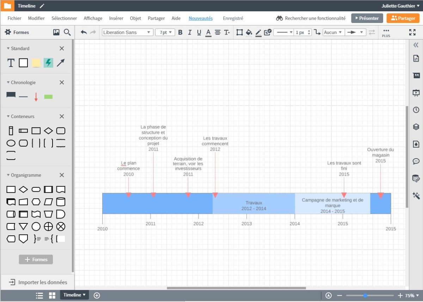Open the Affichage menu
Screen dimensions: 423x302
click(93, 18)
